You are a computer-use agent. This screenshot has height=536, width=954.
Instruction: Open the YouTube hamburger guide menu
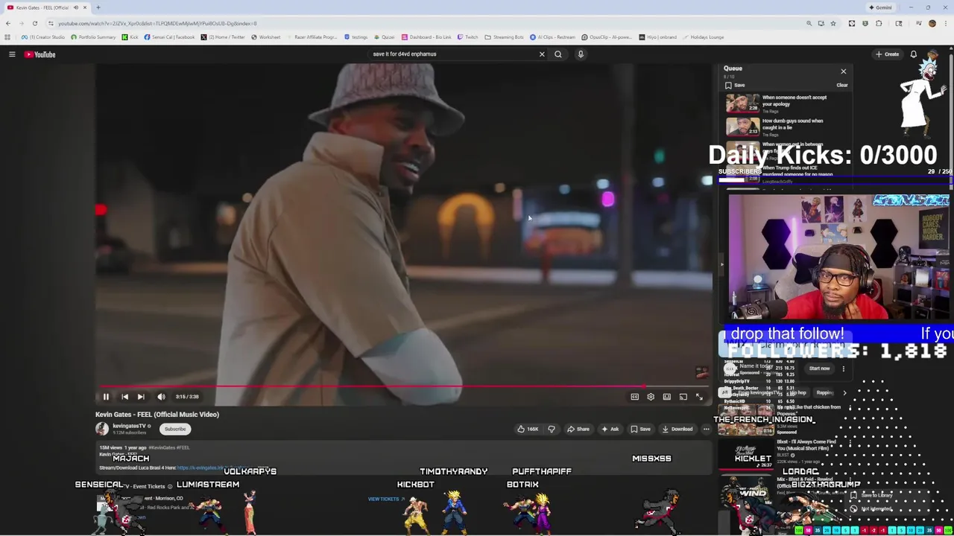pos(12,54)
